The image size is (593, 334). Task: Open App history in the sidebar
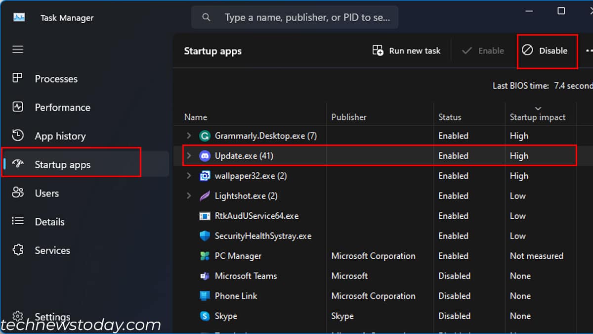[x=18, y=136]
